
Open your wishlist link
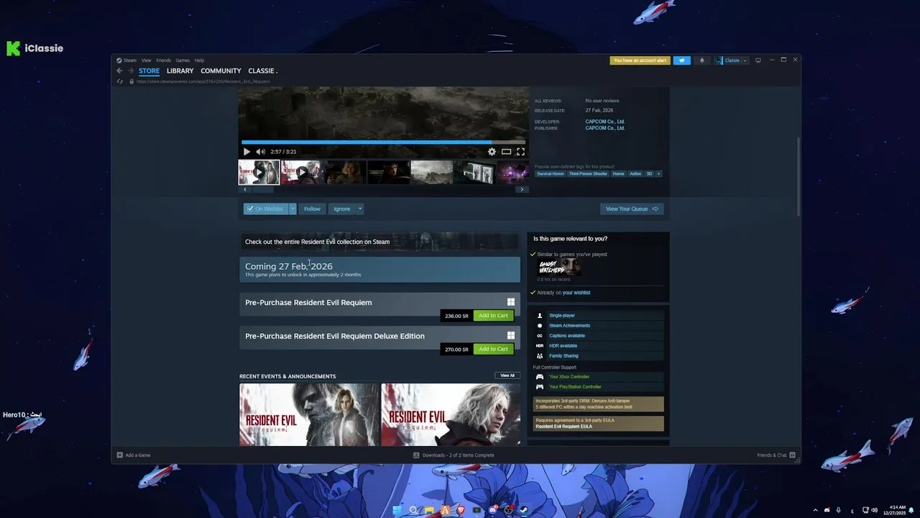576,293
